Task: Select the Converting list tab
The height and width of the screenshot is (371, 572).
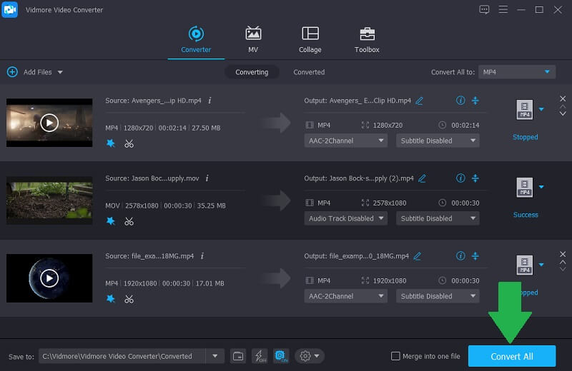Action: (252, 72)
